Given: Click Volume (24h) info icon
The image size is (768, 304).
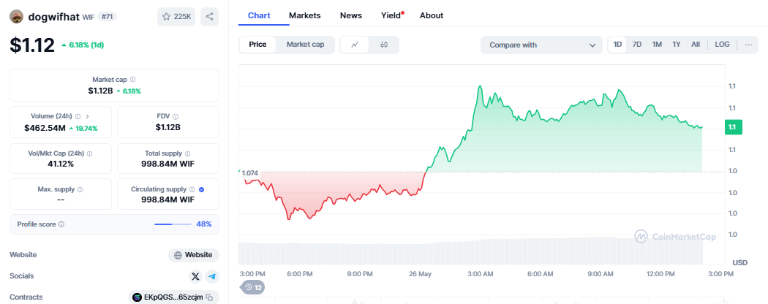Looking at the screenshot, I should 78,116.
